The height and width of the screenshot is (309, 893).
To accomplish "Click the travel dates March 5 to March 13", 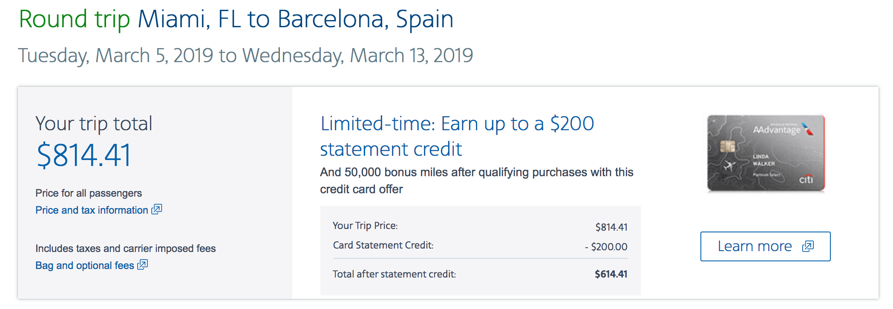I will (x=245, y=56).
